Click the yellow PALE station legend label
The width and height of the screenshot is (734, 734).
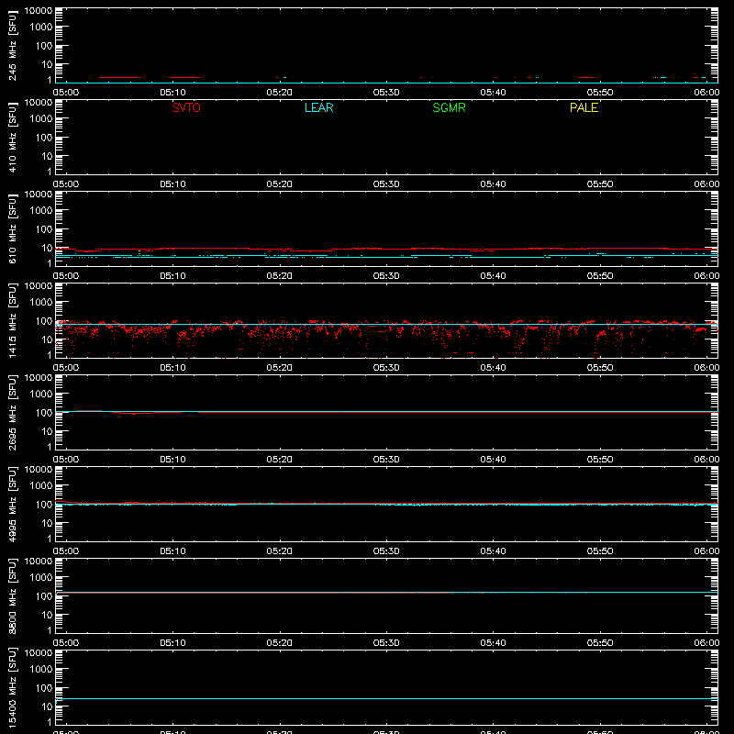pos(584,107)
